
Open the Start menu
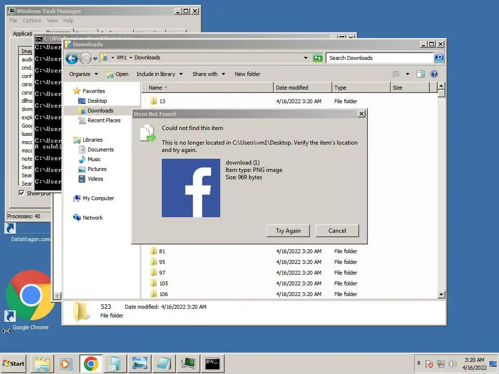tap(14, 363)
